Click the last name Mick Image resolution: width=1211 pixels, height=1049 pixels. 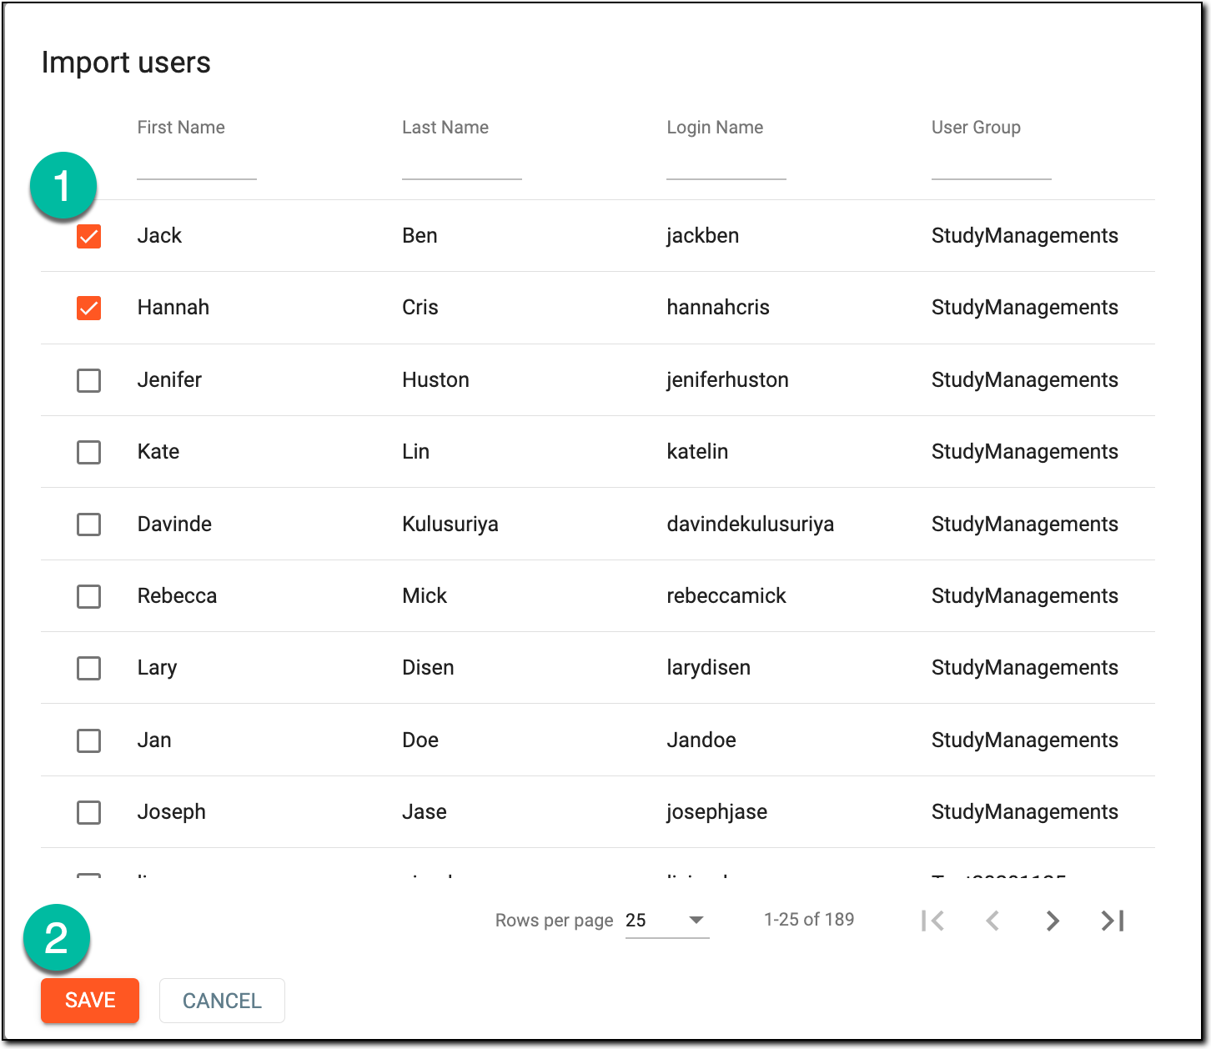tap(425, 596)
